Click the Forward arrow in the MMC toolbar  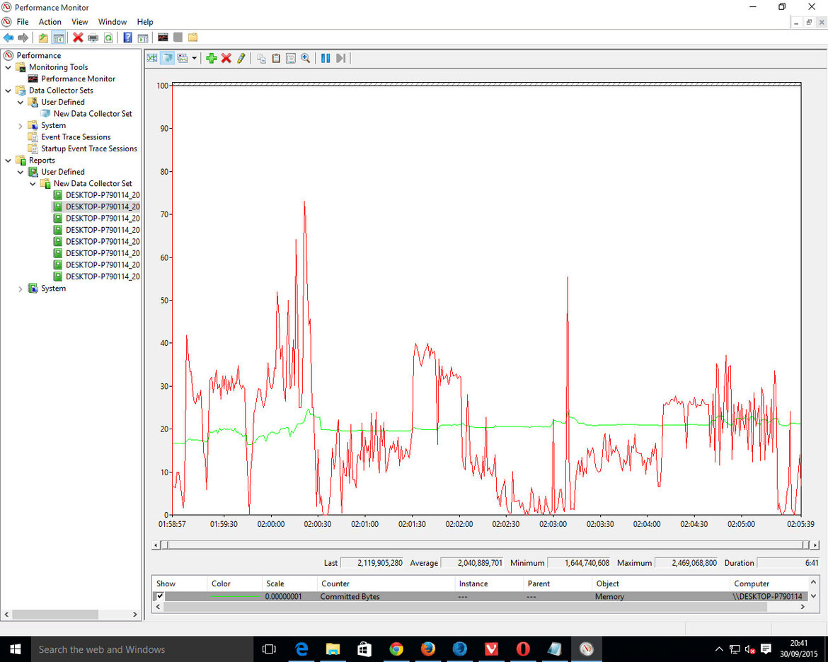tap(23, 37)
